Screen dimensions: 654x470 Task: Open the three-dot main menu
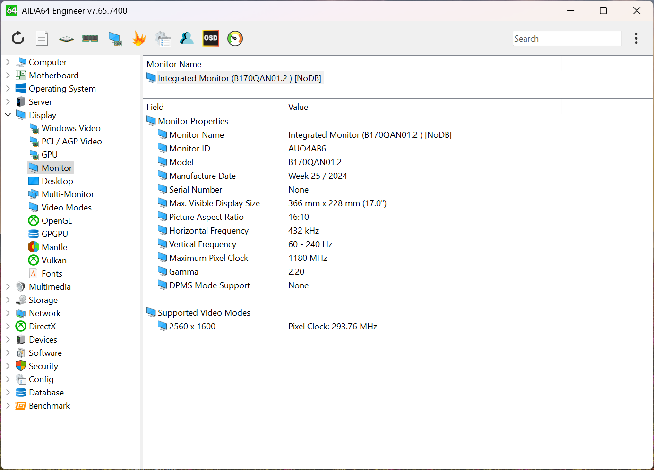(636, 38)
